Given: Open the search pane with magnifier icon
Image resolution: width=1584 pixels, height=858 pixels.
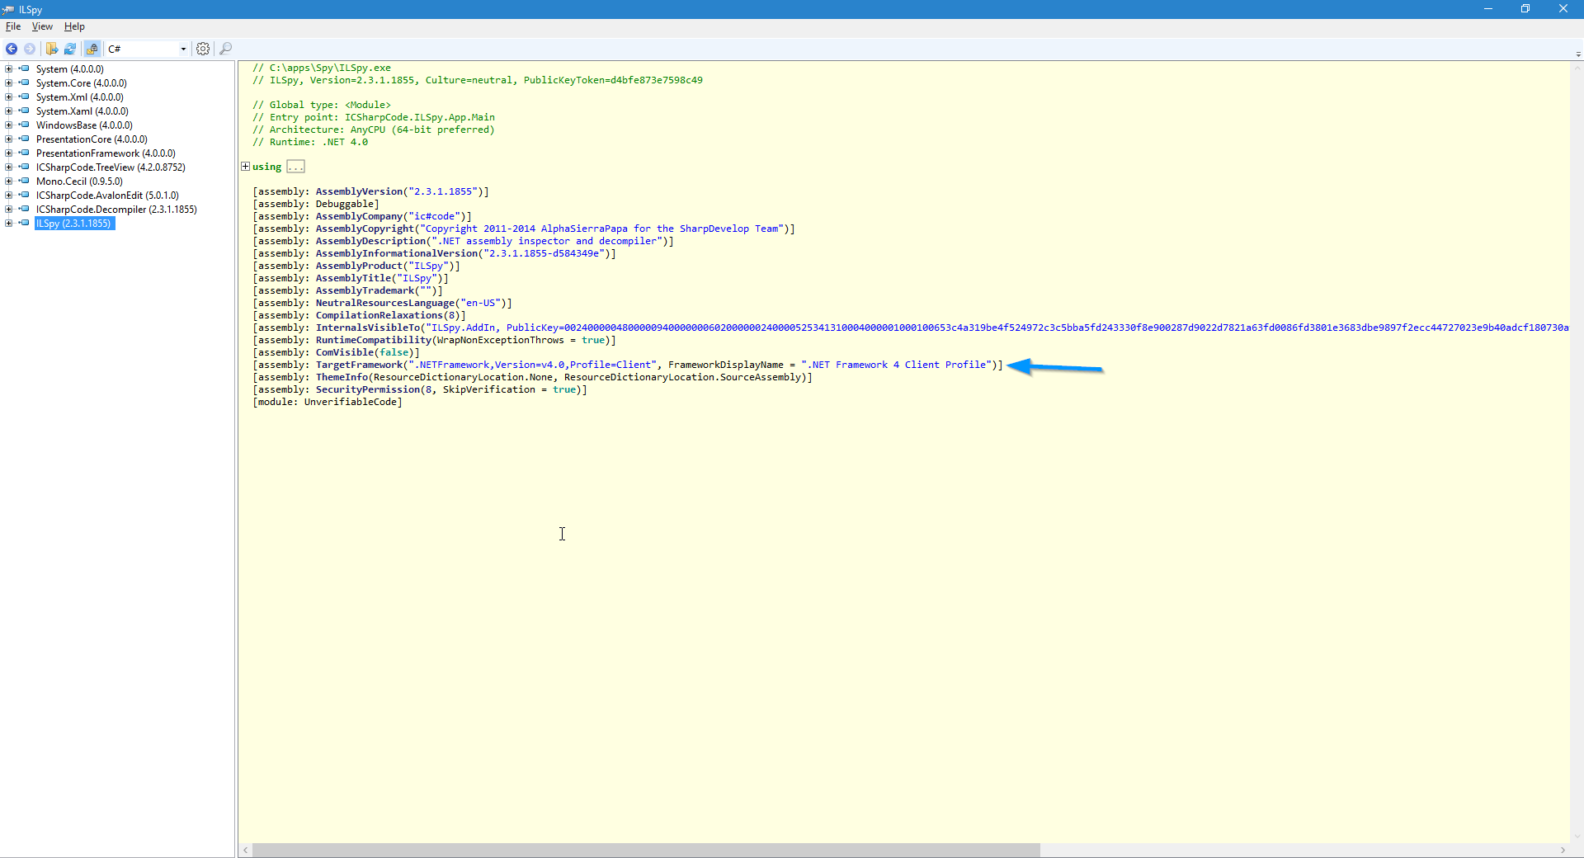Looking at the screenshot, I should click(x=226, y=49).
